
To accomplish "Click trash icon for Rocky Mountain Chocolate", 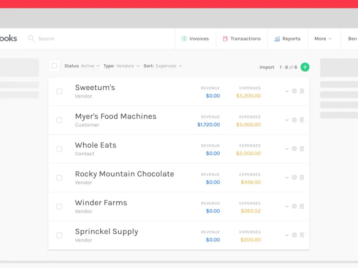I will pyautogui.click(x=302, y=177).
